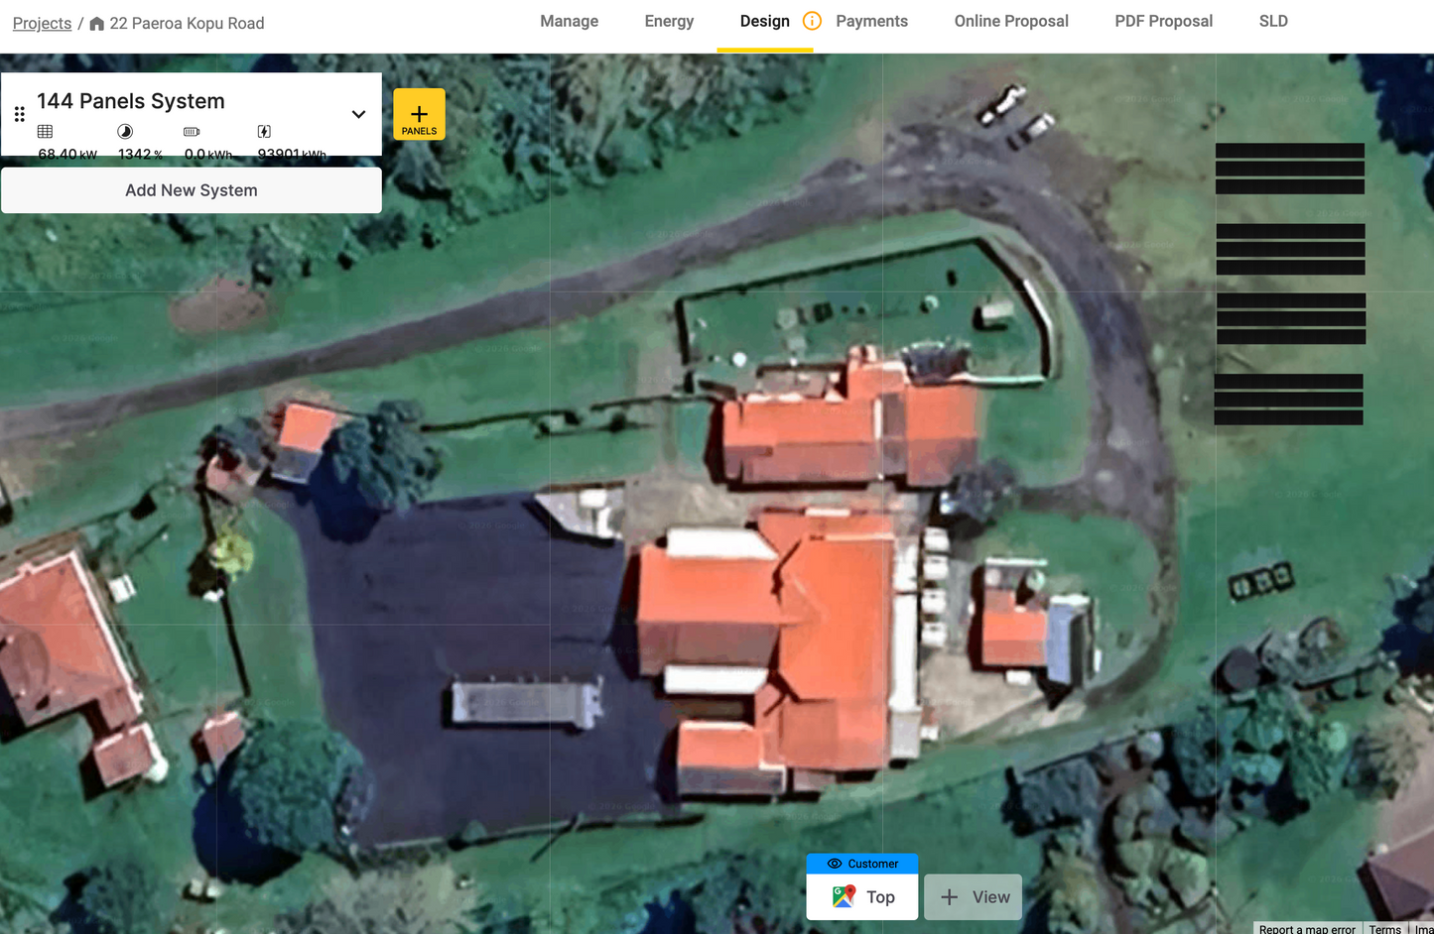1434x934 pixels.
Task: Open the Payments tab
Action: pos(871,21)
